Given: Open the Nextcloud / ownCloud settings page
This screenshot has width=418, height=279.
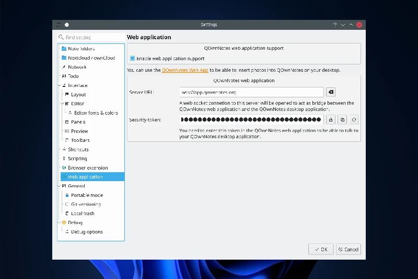Looking at the screenshot, I should point(92,58).
